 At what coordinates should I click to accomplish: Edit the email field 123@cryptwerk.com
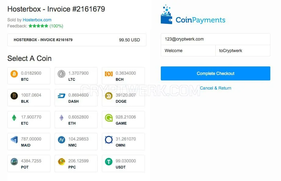(x=215, y=39)
